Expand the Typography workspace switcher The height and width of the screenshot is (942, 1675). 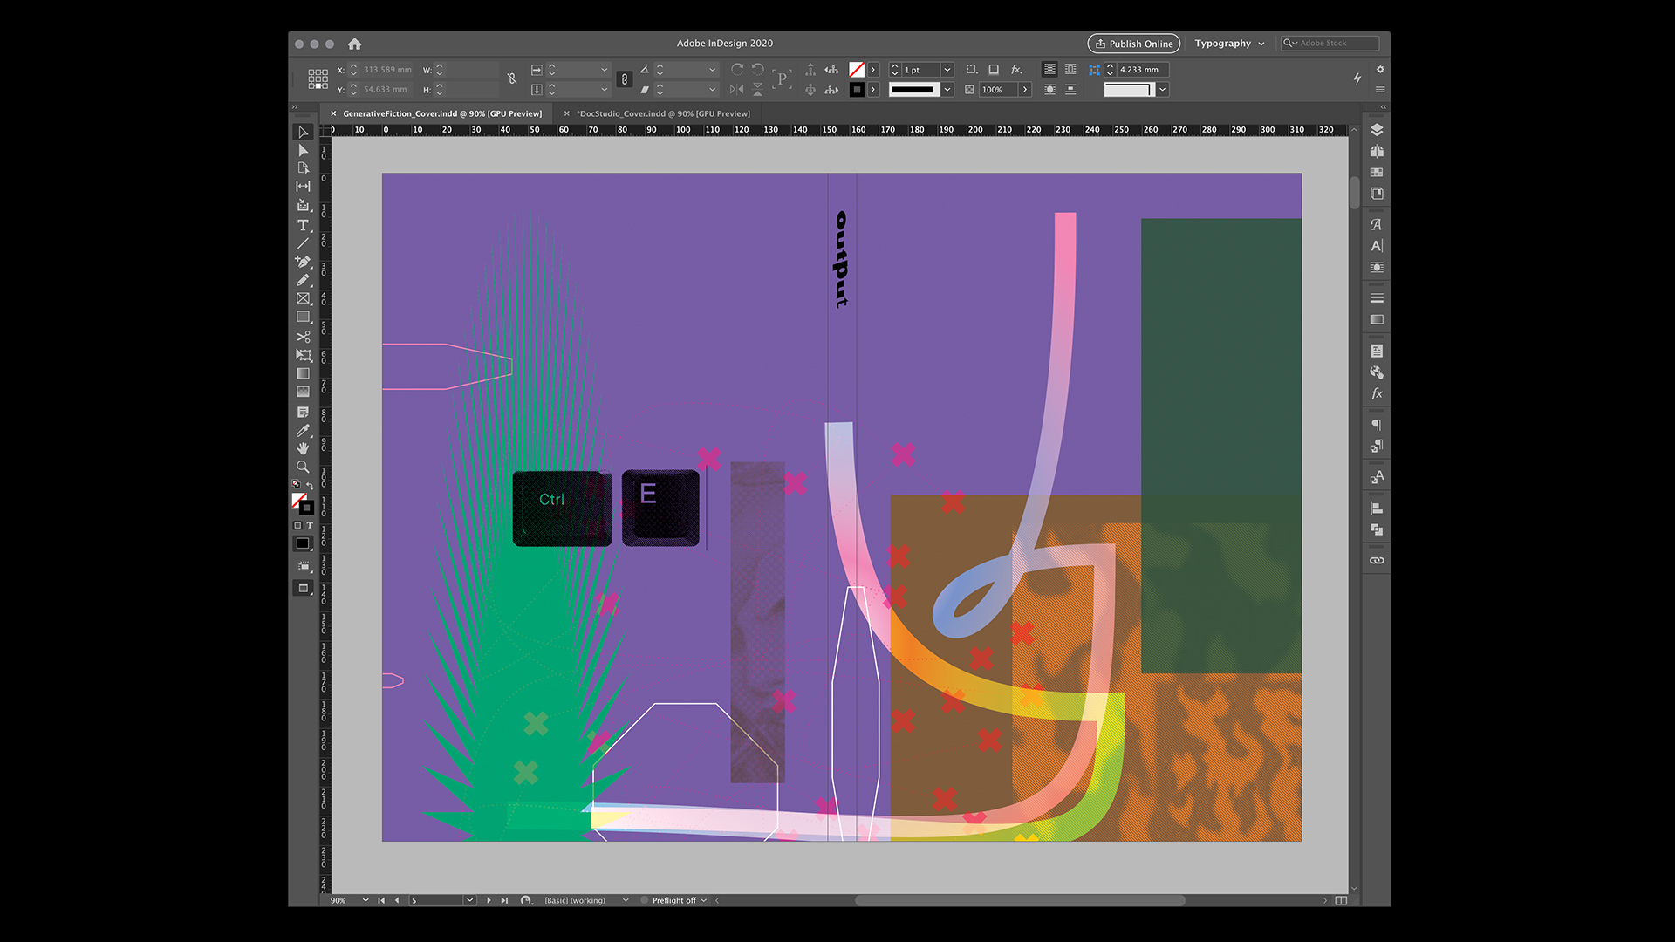(x=1229, y=44)
